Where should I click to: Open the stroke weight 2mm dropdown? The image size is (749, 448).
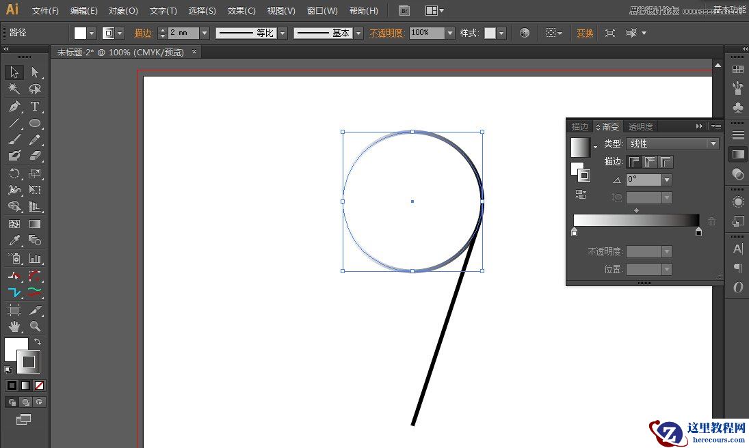click(203, 32)
